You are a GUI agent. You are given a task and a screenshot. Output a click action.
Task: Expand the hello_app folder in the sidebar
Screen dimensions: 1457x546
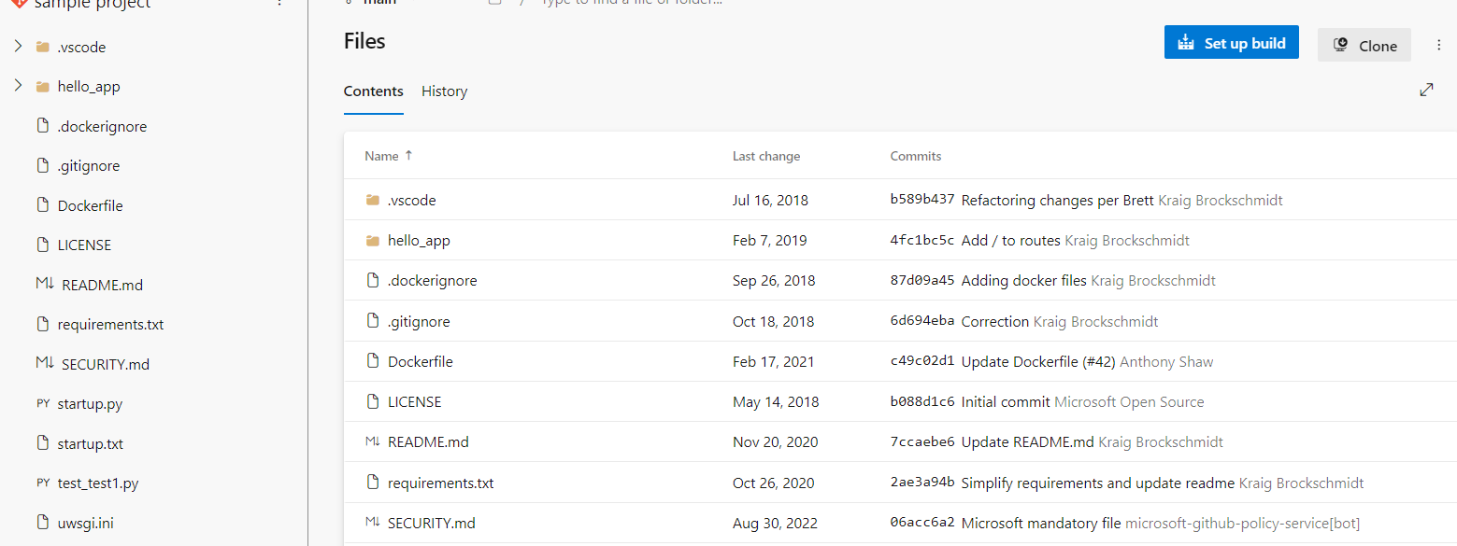[16, 85]
